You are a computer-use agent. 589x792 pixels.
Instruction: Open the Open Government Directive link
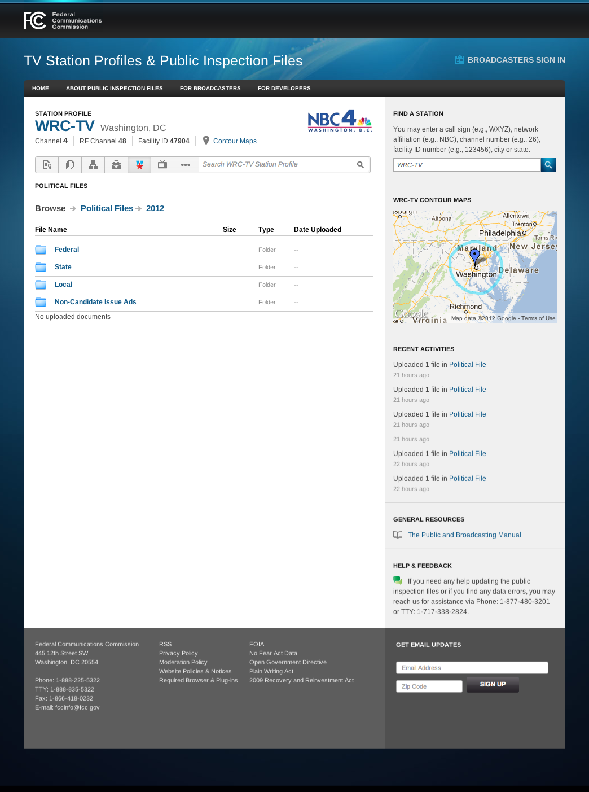click(288, 662)
